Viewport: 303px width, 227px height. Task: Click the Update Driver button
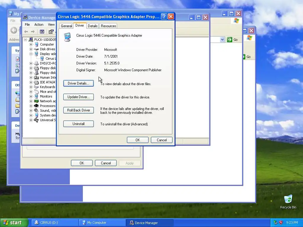[x=78, y=97]
